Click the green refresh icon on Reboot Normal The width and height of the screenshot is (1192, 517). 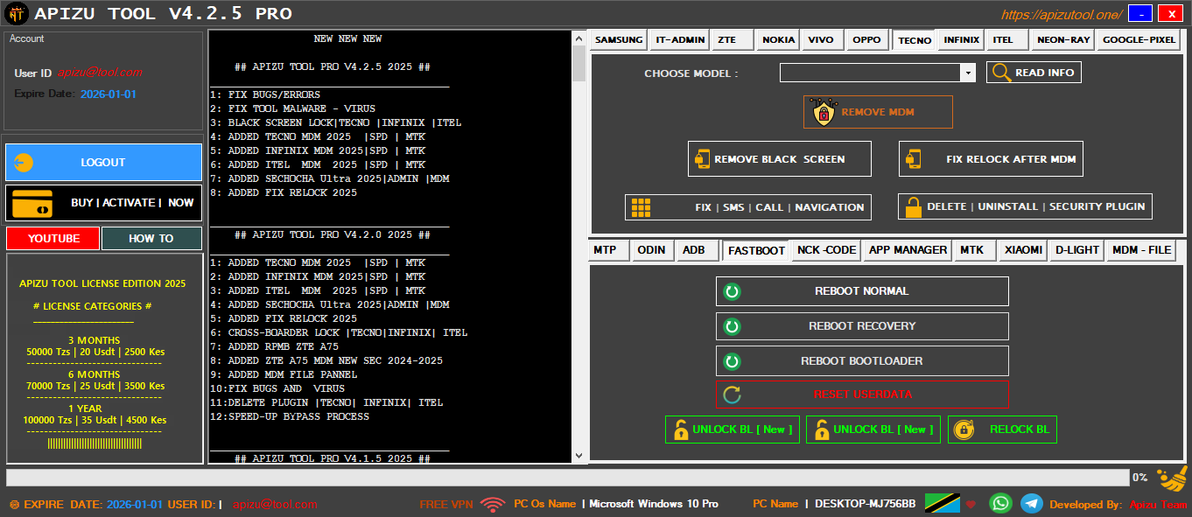pos(733,291)
